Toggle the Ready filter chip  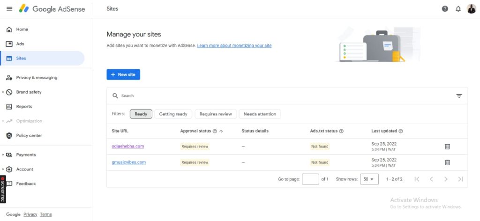pyautogui.click(x=141, y=114)
